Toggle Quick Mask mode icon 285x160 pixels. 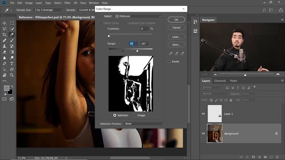(4, 99)
